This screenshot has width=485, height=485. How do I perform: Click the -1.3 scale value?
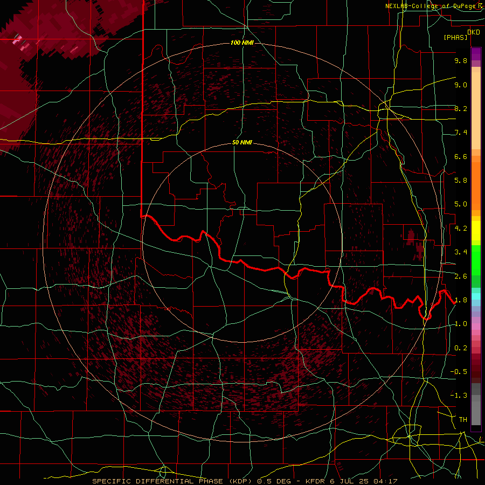pyautogui.click(x=459, y=396)
